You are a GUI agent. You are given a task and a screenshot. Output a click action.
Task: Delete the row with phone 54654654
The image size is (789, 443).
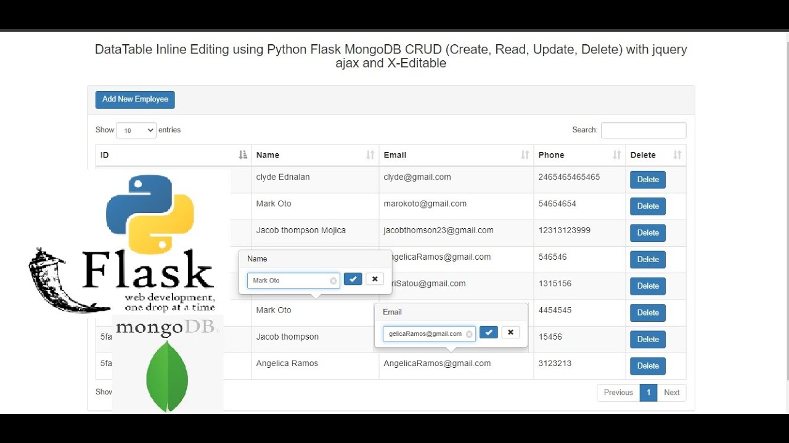click(x=648, y=206)
